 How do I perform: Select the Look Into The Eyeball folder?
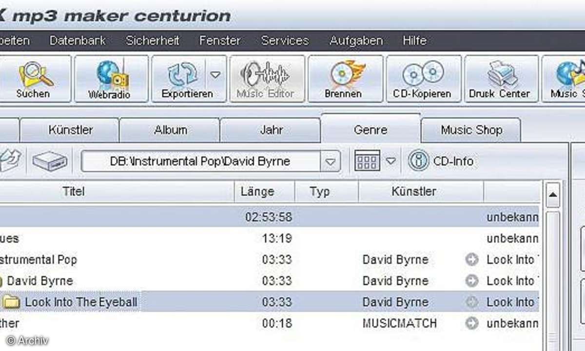81,302
